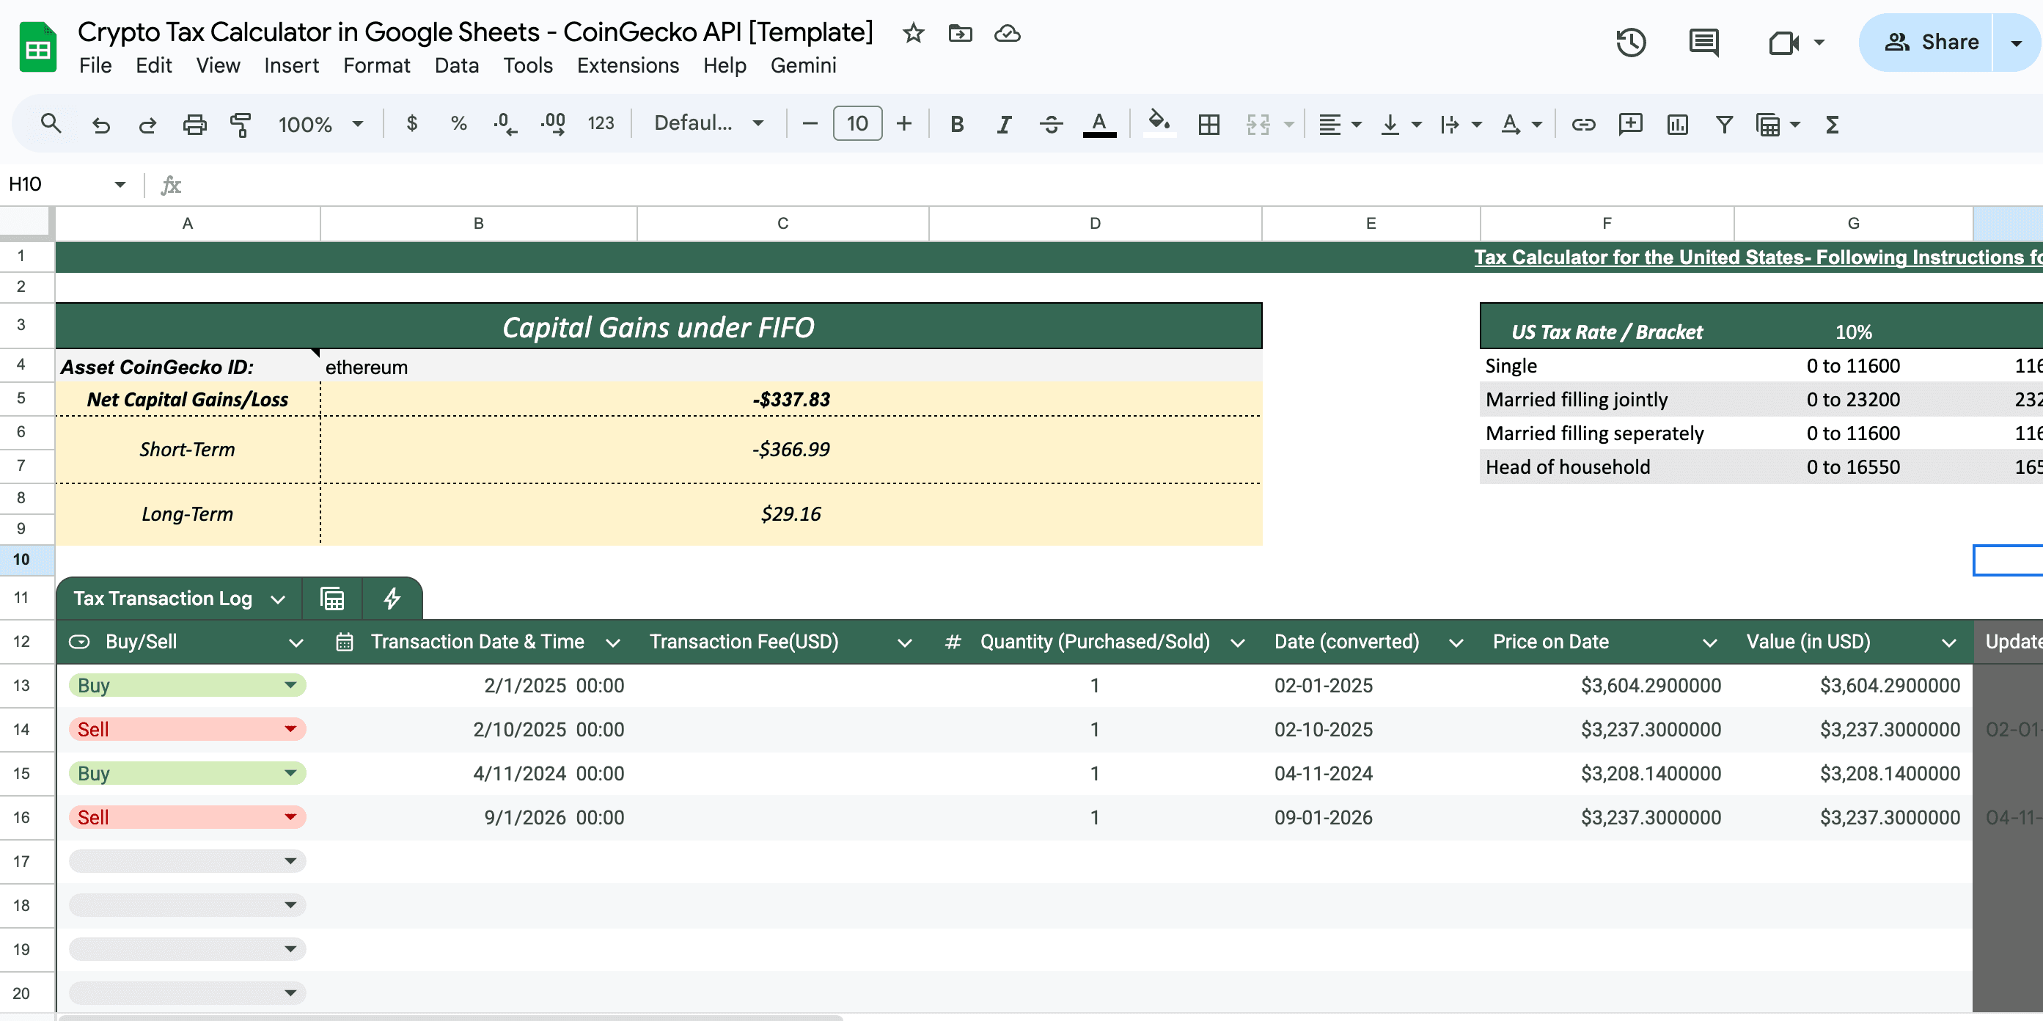Toggle italic formatting

pos(1003,125)
